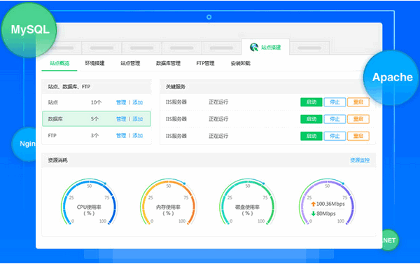Viewport: 420px width, 264px height.
Task: Click 停止 on third IIS服务器 row
Action: pyautogui.click(x=335, y=136)
